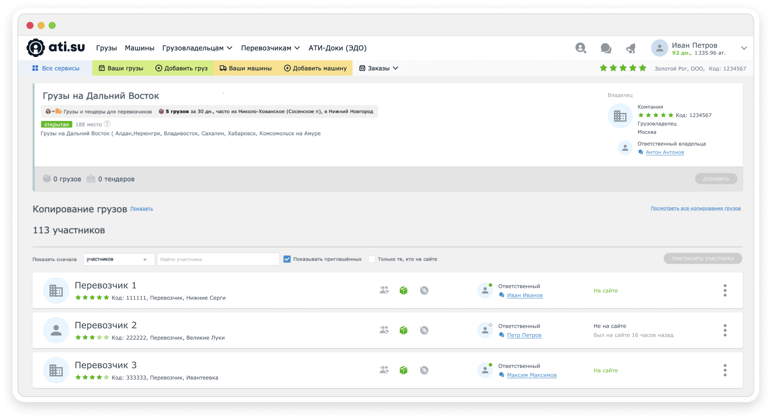Click the chat icon beside Иван Иванов

pyautogui.click(x=502, y=295)
